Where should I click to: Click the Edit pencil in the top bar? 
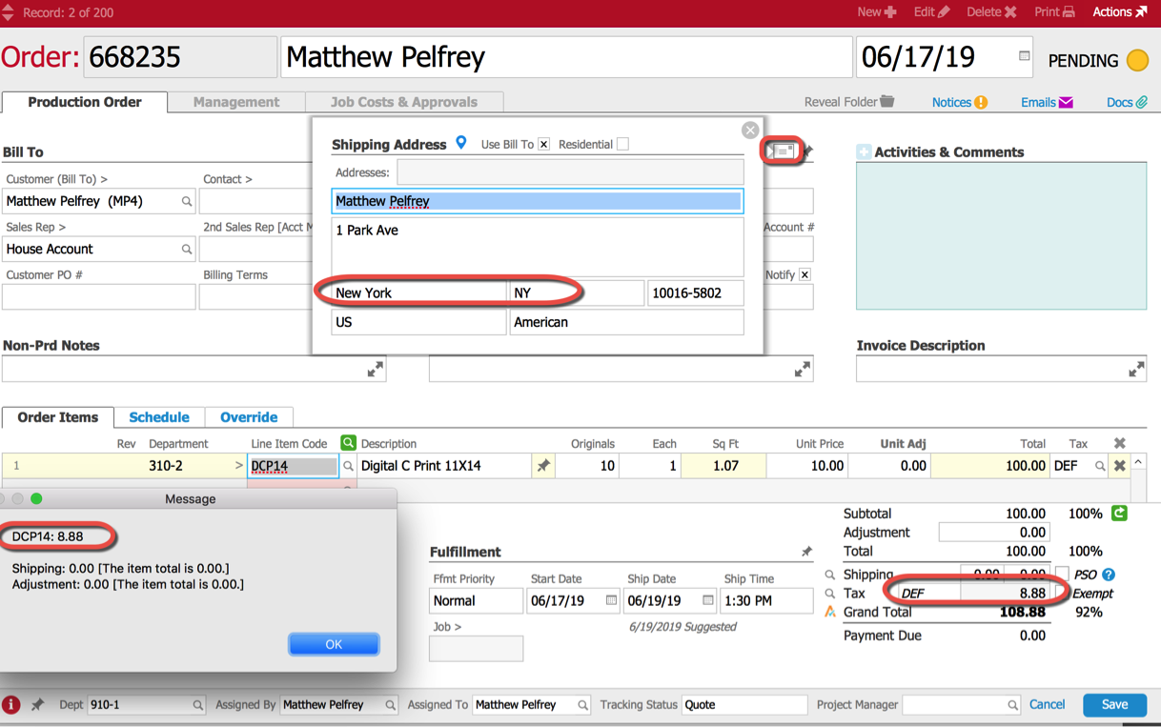[x=931, y=12]
